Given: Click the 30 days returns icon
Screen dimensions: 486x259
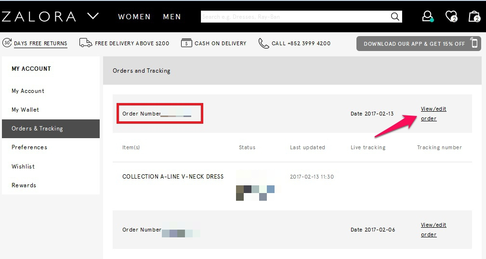Looking at the screenshot, I should tap(7, 43).
